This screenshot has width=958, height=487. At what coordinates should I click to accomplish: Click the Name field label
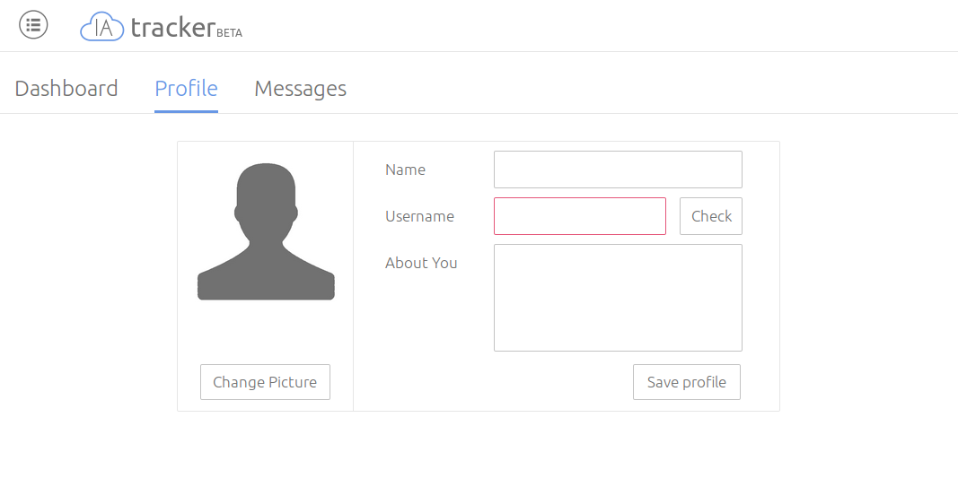tap(405, 170)
